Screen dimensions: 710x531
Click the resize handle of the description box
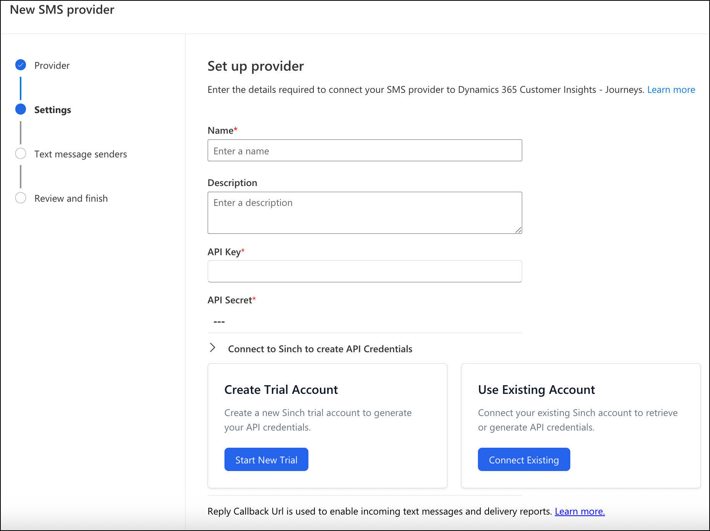518,230
